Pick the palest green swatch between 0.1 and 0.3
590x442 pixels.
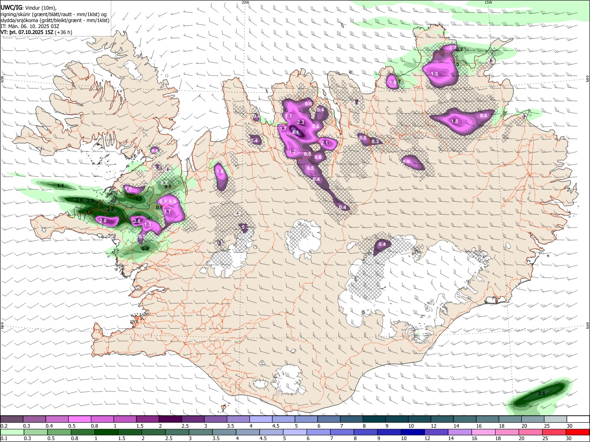tap(12, 432)
